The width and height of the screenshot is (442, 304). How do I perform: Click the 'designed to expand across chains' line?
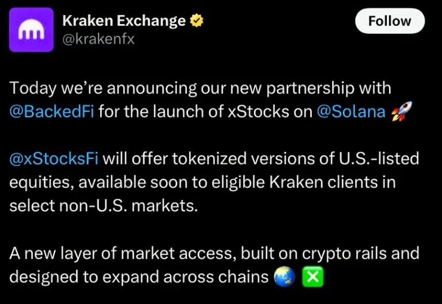point(139,277)
